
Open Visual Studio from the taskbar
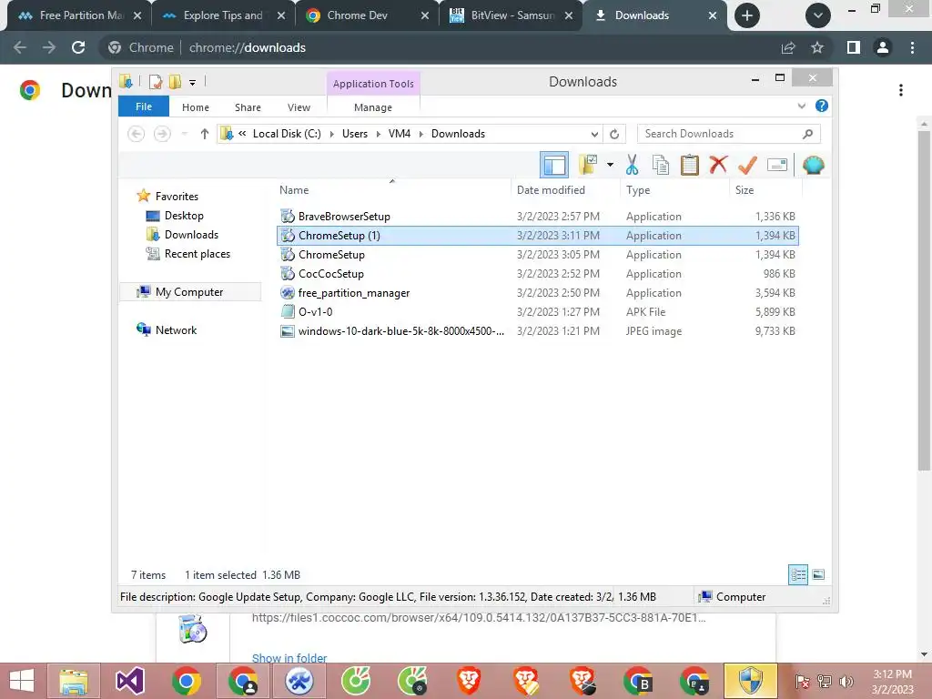click(130, 681)
